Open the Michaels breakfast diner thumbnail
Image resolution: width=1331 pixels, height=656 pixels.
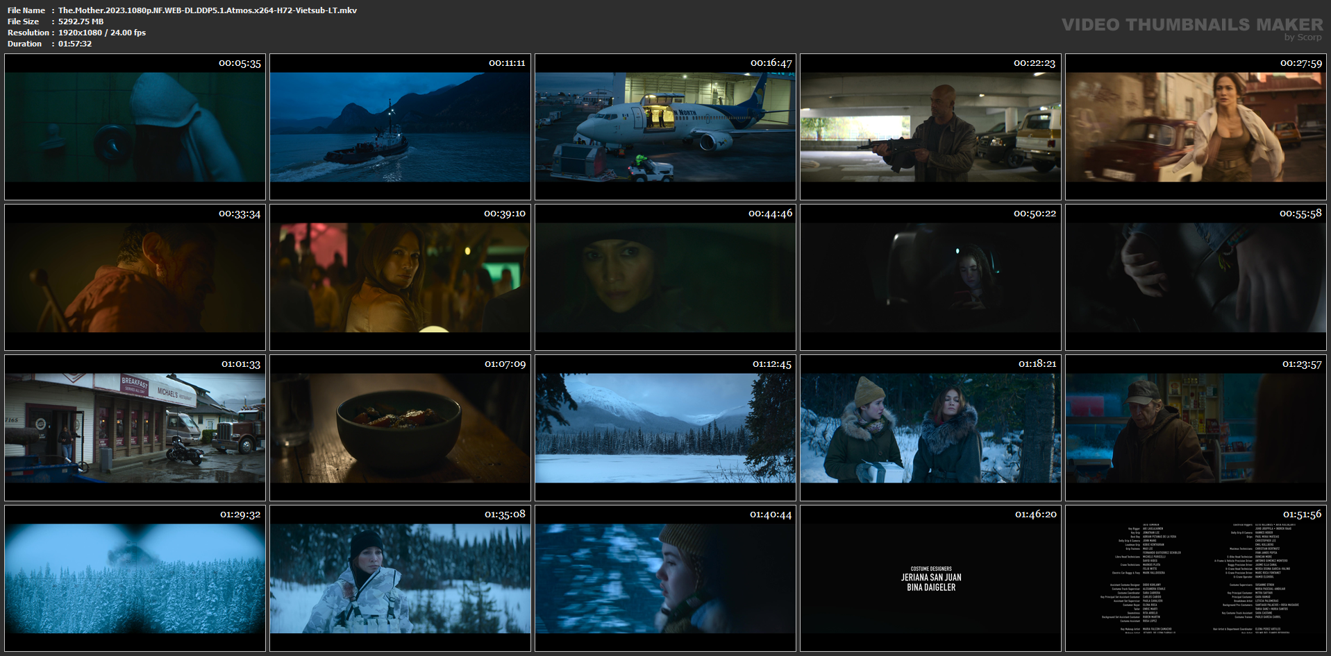[x=135, y=428]
